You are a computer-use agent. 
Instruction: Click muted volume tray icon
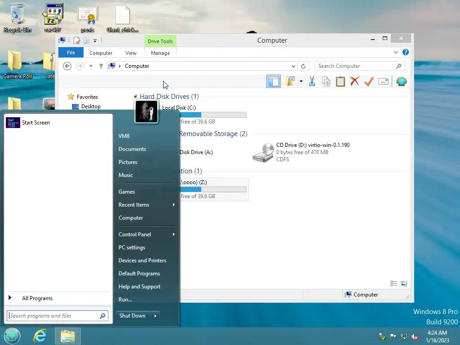(415, 336)
